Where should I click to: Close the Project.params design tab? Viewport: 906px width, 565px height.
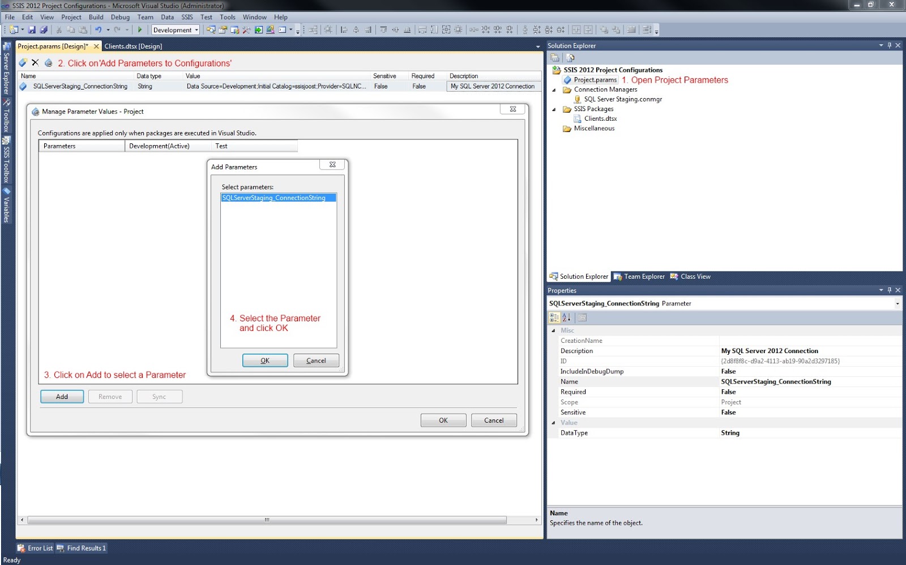point(96,46)
